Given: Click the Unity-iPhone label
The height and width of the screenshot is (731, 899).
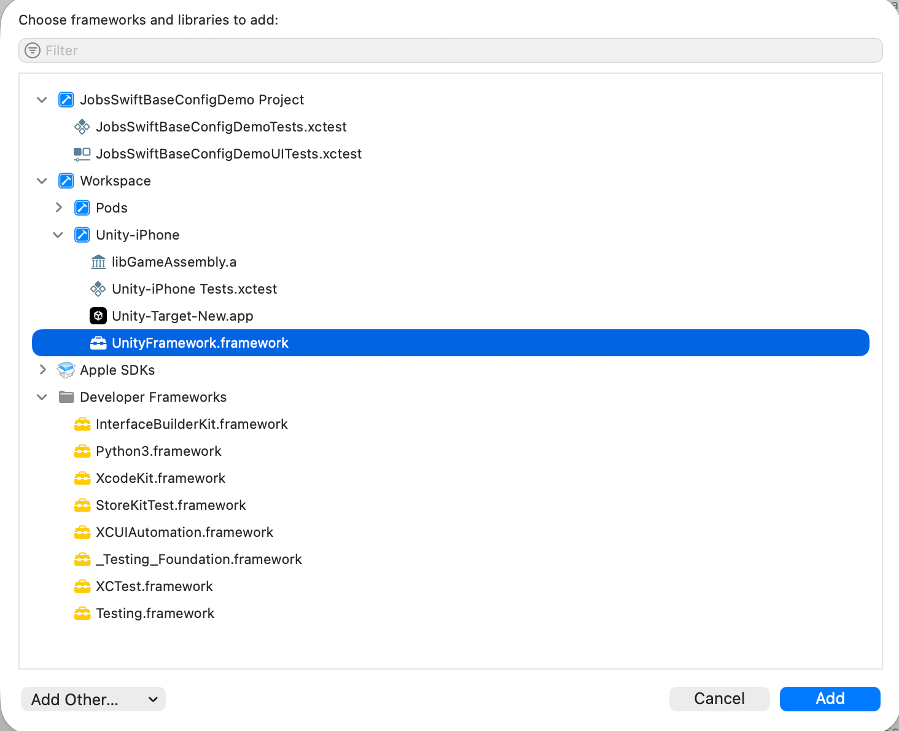Looking at the screenshot, I should pos(138,235).
